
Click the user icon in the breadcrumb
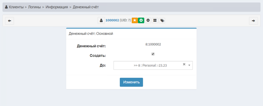click(x=6, y=7)
